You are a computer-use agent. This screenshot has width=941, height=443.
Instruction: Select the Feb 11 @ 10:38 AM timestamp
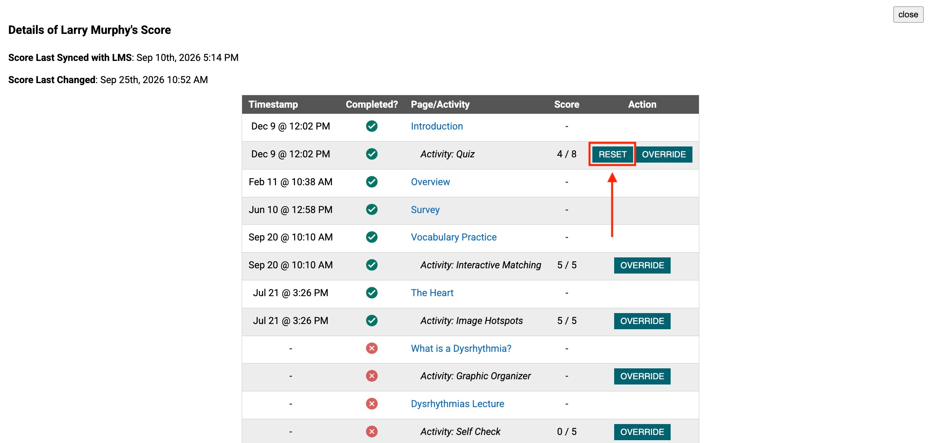point(291,182)
